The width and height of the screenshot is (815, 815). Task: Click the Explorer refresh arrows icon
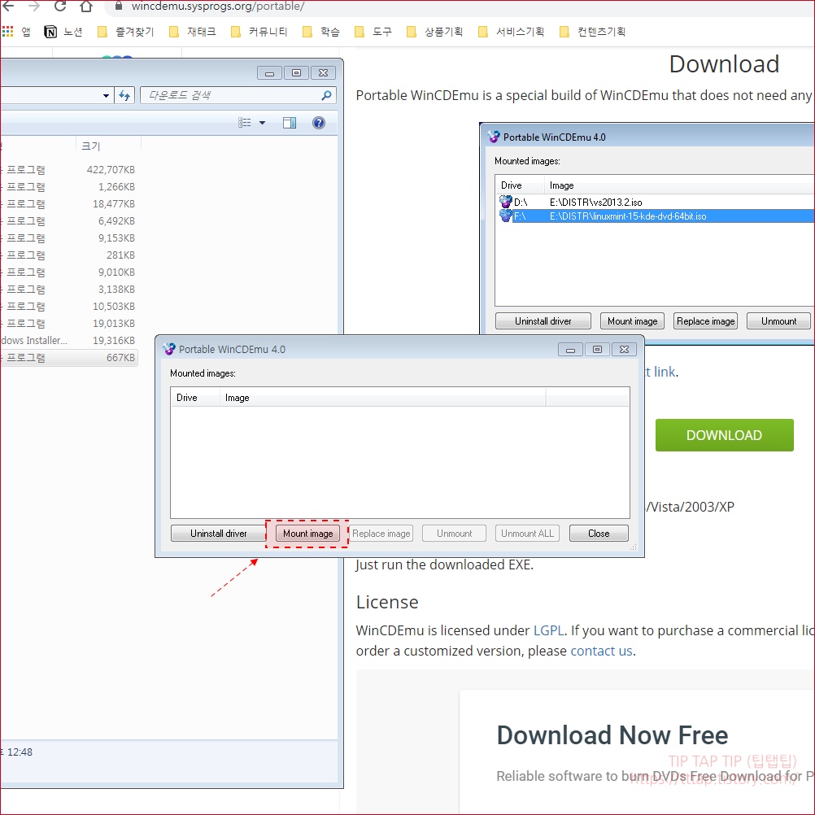[x=124, y=96]
